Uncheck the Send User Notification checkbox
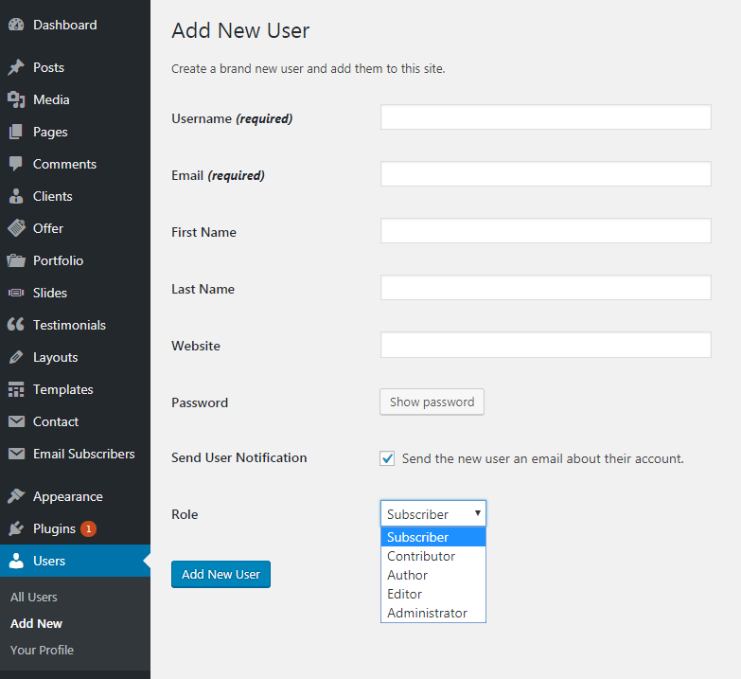The image size is (741, 679). [x=387, y=458]
